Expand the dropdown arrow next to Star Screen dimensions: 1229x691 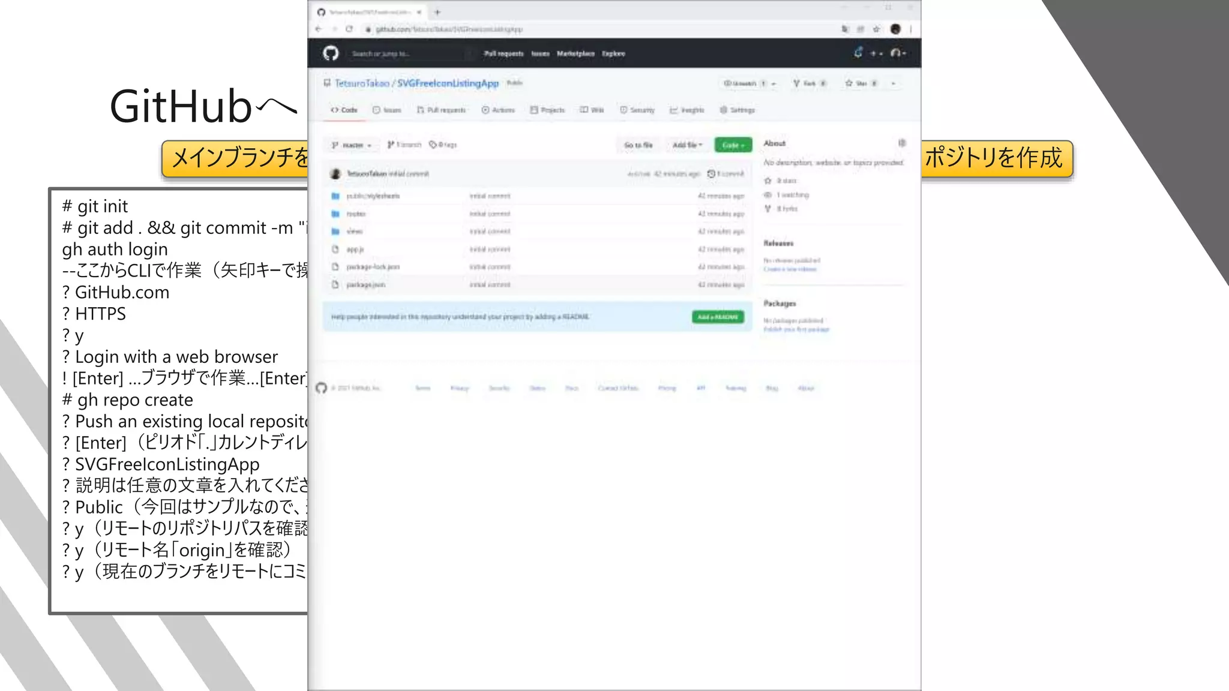894,83
